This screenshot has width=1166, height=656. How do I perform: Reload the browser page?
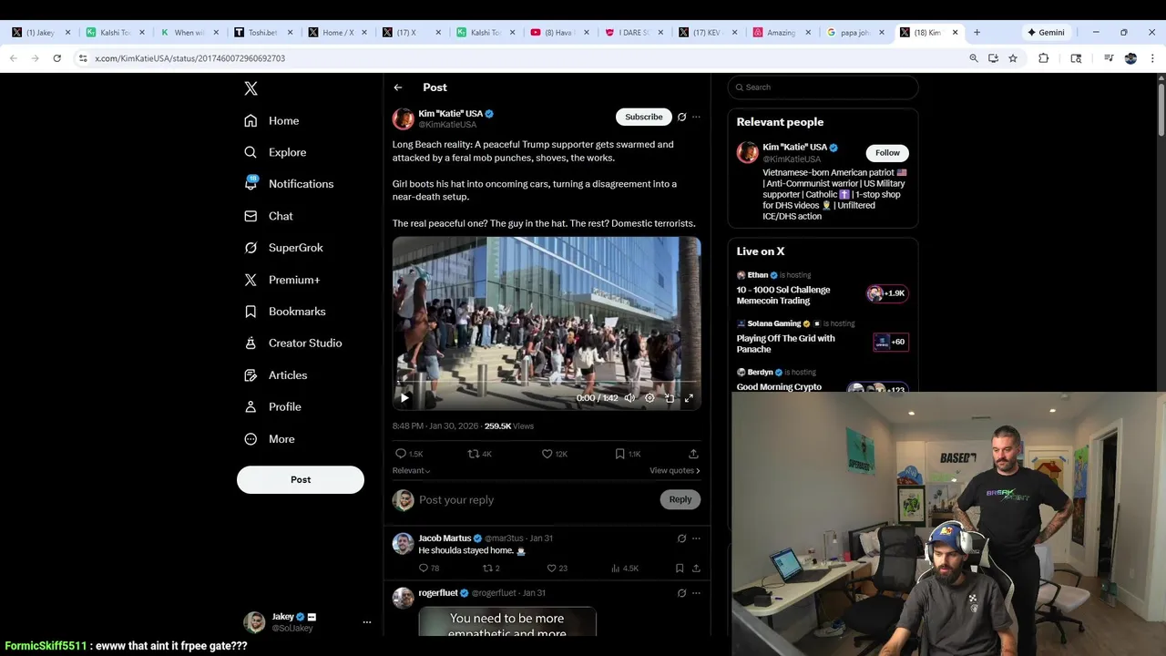pyautogui.click(x=56, y=58)
